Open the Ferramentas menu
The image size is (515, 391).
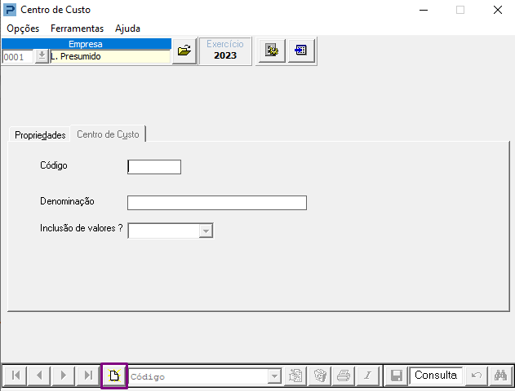(78, 29)
